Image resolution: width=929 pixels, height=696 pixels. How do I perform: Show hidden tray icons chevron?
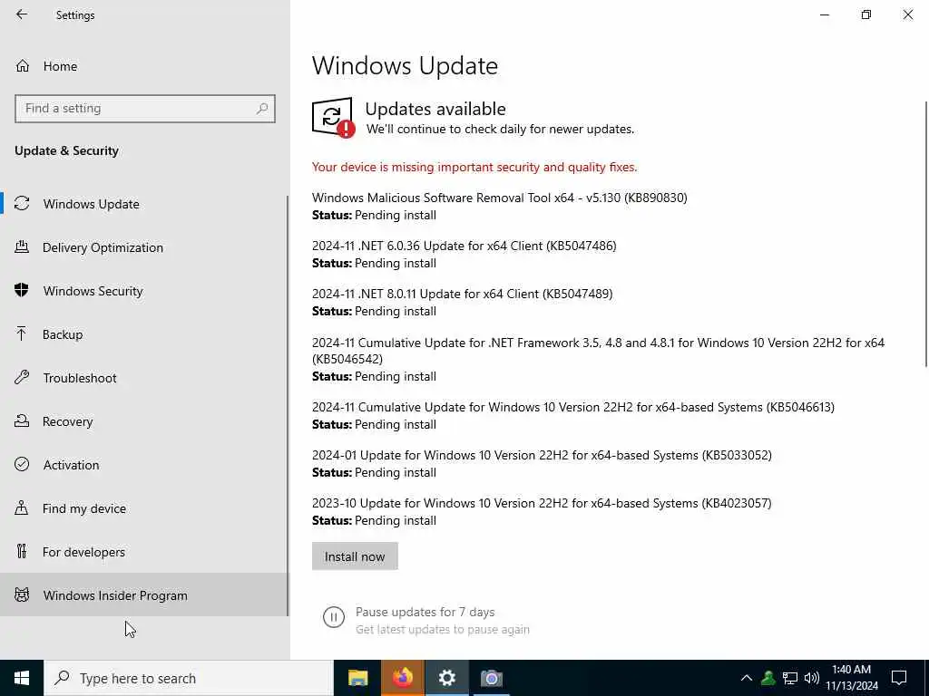(747, 678)
